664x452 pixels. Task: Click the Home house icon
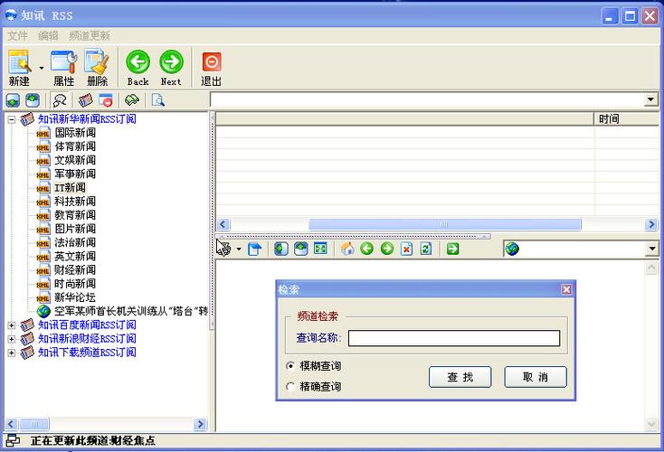(347, 249)
